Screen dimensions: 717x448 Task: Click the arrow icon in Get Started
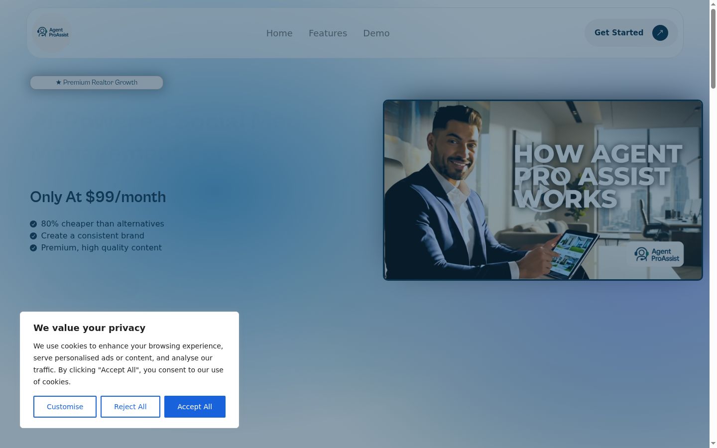click(x=660, y=33)
